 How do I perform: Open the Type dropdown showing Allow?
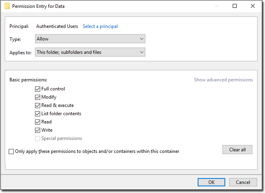(90, 39)
